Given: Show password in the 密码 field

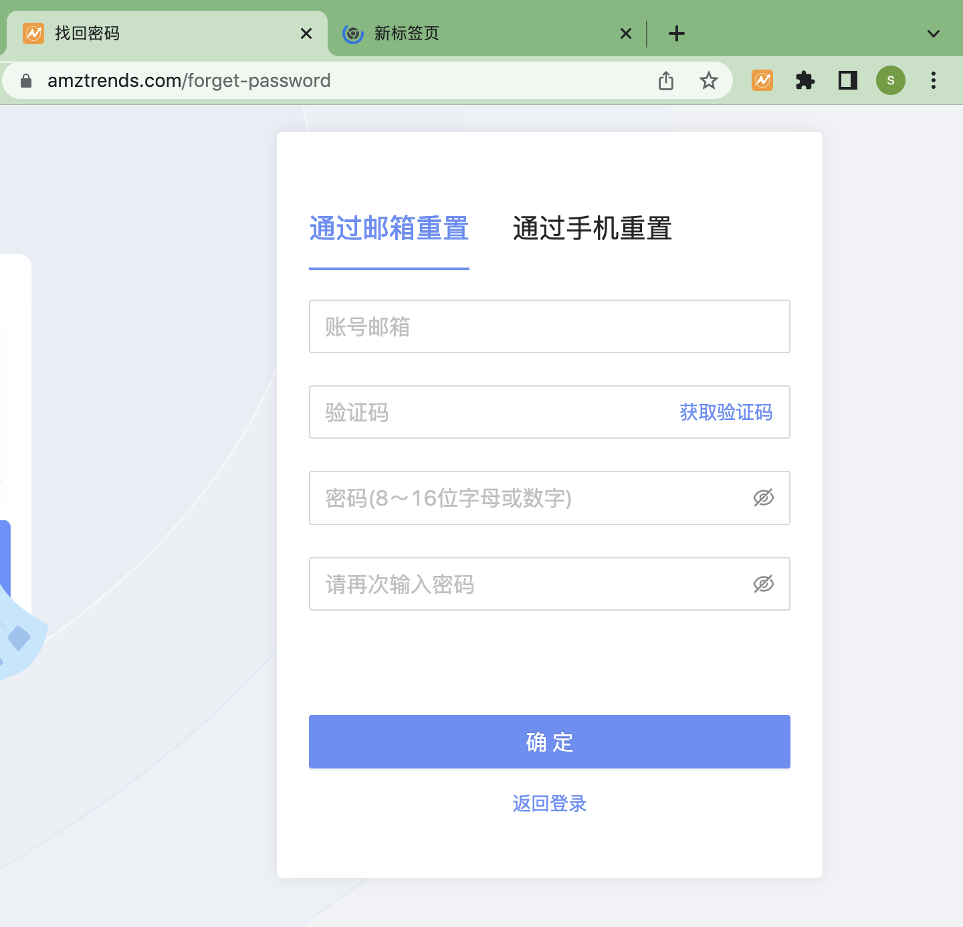Looking at the screenshot, I should (763, 498).
